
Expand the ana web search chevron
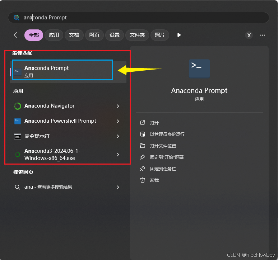pos(118,187)
